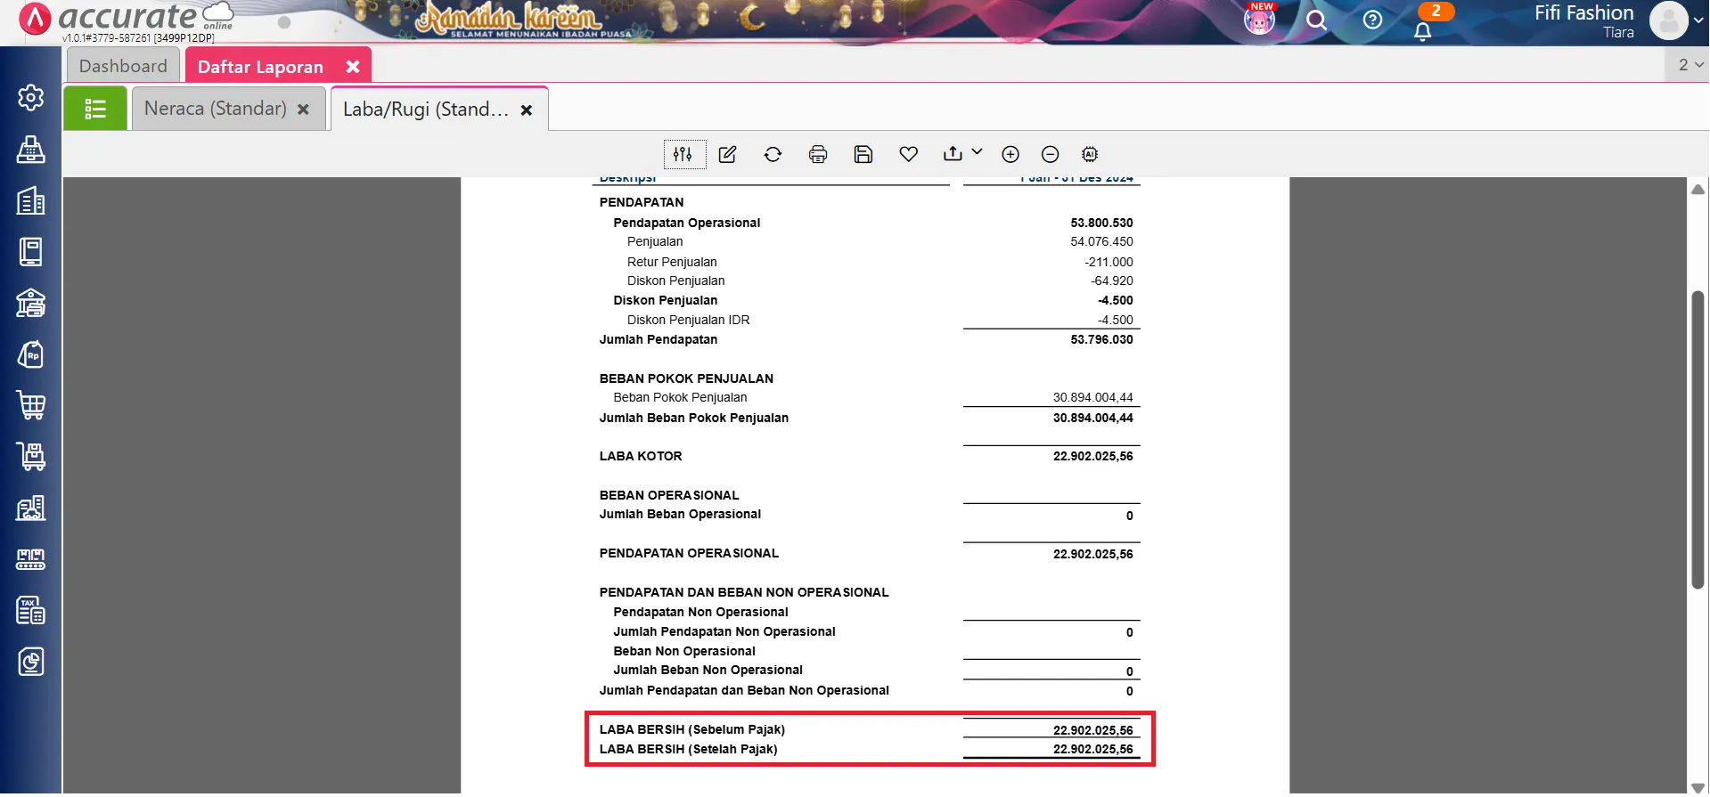Open the open-tabs count dropdown showing 2

tap(1690, 65)
